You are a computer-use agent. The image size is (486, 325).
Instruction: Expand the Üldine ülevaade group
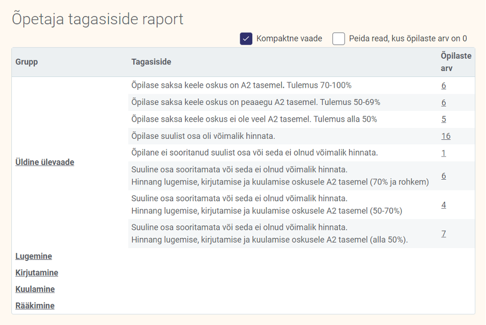(x=45, y=162)
